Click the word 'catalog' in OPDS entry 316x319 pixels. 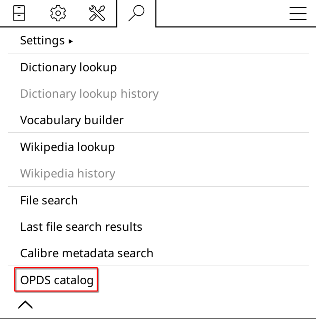(x=73, y=281)
